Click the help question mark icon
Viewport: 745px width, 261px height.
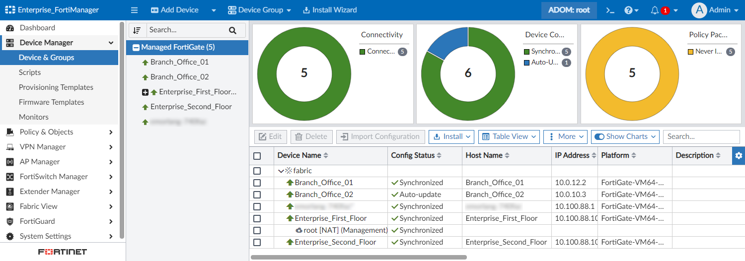[x=628, y=10]
